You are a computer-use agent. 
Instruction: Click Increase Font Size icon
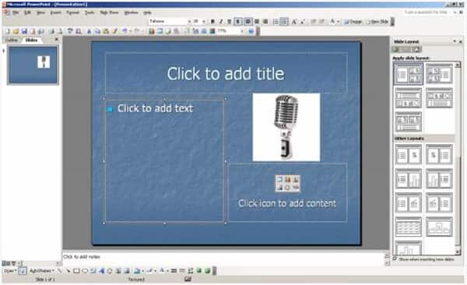[x=294, y=22]
